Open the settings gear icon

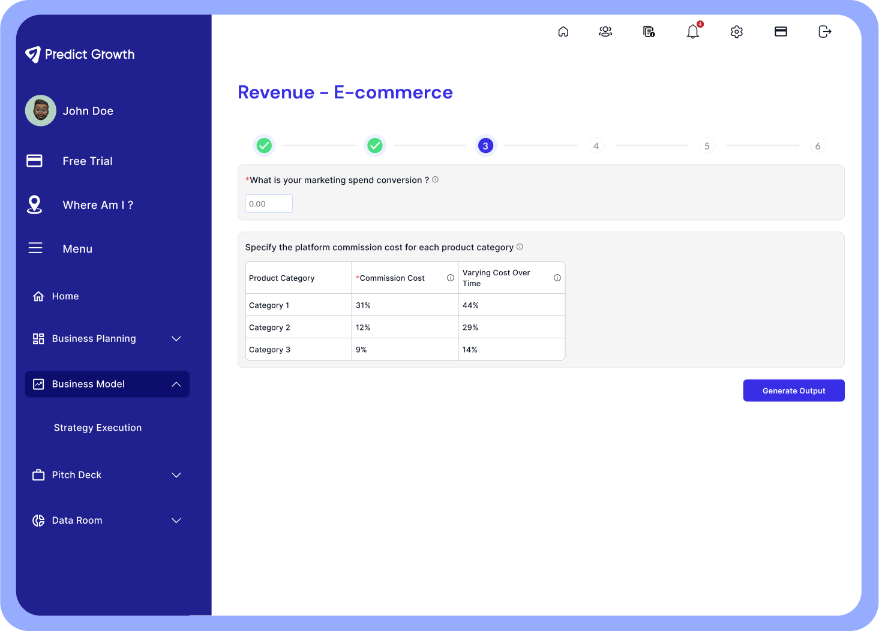tap(737, 32)
